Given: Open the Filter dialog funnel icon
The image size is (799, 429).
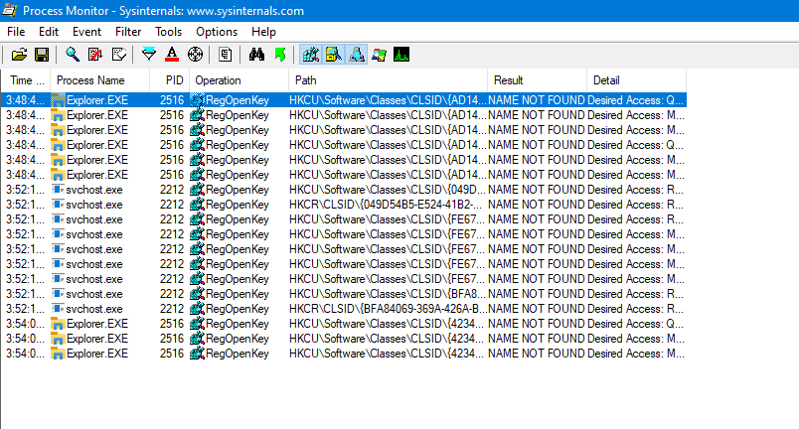Looking at the screenshot, I should click(149, 54).
